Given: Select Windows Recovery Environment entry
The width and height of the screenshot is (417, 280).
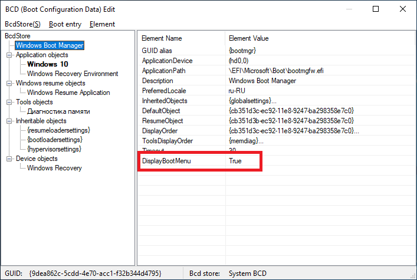Looking at the screenshot, I should coord(73,74).
